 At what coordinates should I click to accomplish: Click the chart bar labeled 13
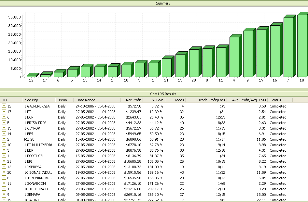182,64
